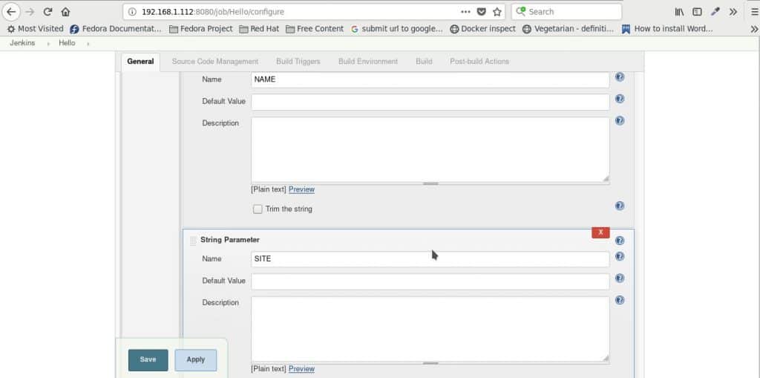
Task: Open Firefox hamburger menu
Action: coord(750,12)
